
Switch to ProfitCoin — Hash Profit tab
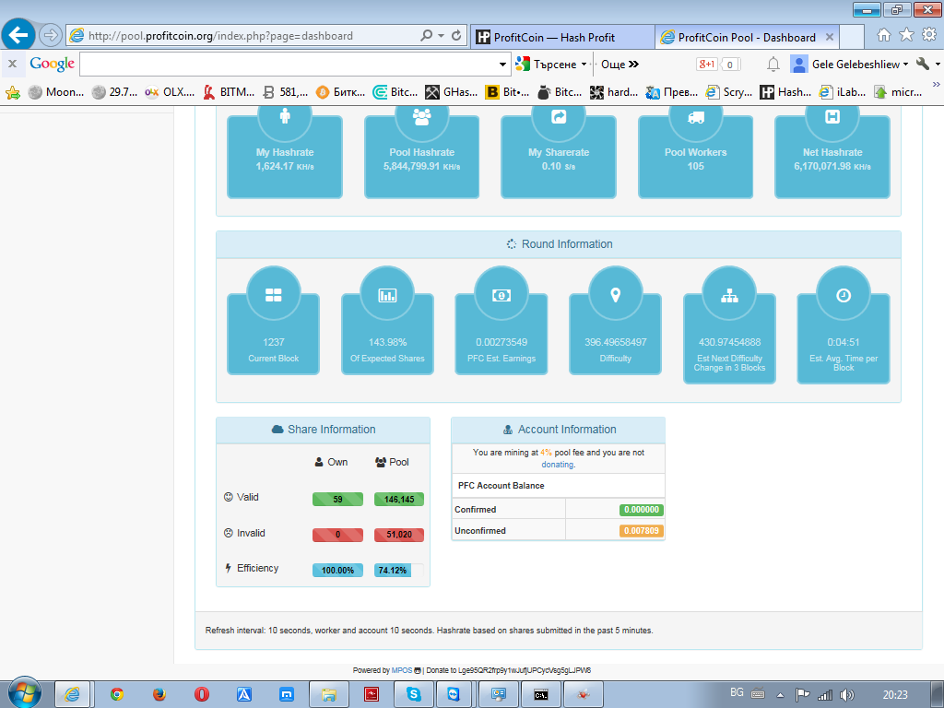click(x=561, y=37)
